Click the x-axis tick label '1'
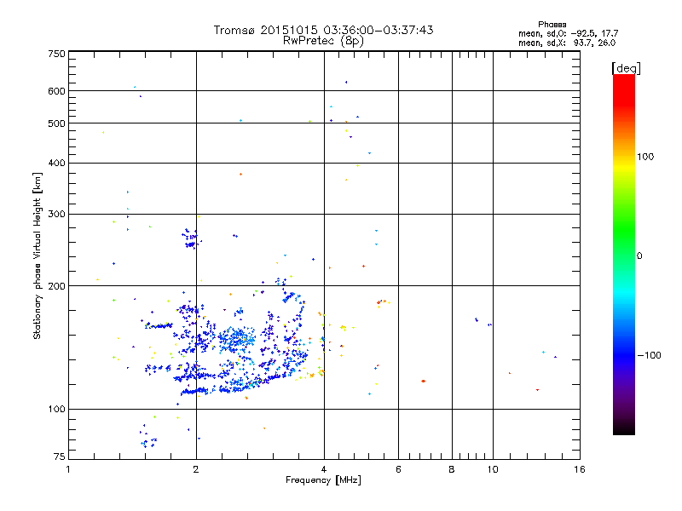The height and width of the screenshot is (511, 682). 68,469
